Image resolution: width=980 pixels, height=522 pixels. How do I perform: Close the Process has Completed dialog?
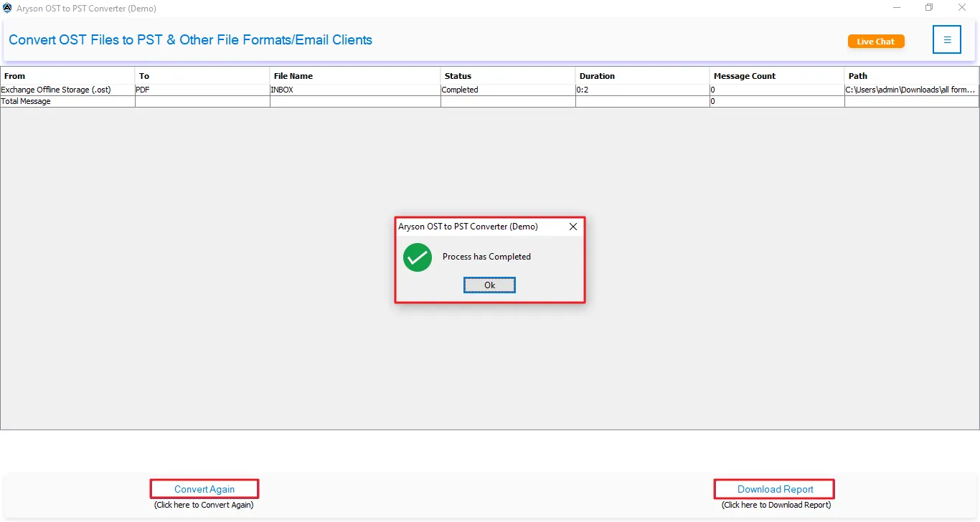point(573,227)
